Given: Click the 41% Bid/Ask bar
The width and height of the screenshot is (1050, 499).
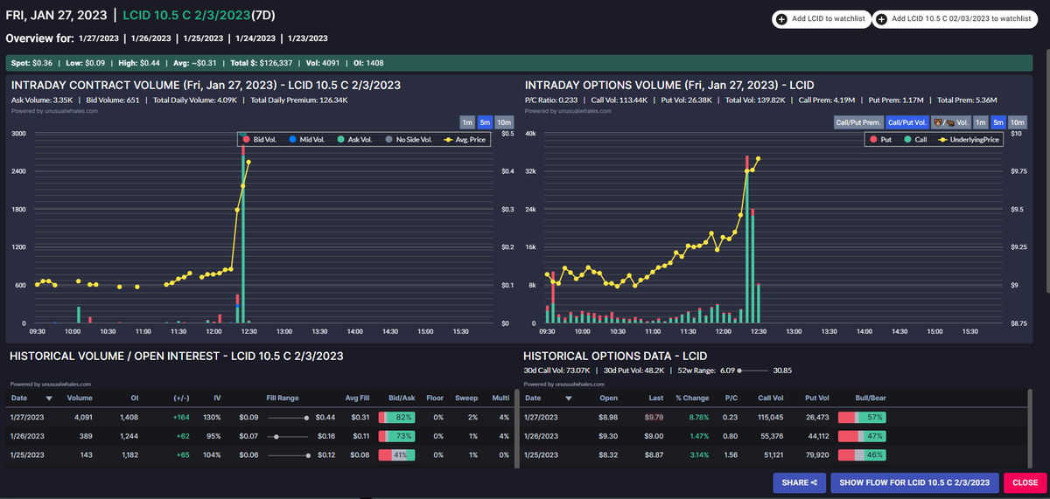Looking at the screenshot, I should pos(396,454).
